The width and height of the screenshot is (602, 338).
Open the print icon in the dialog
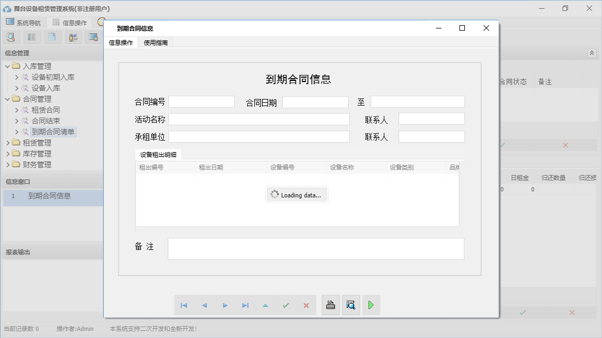(331, 305)
